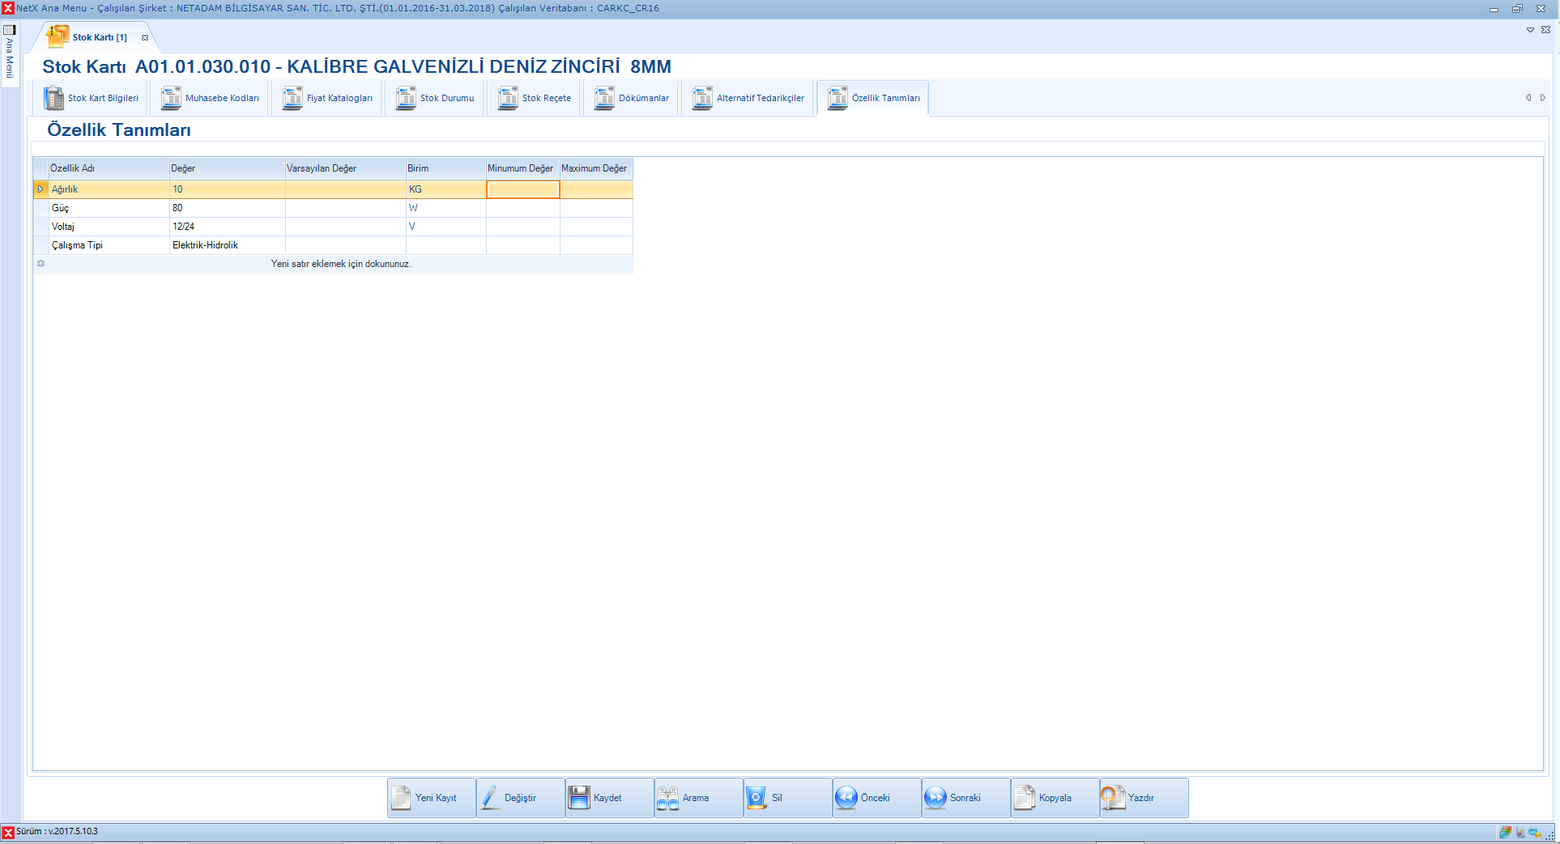1560x844 pixels.
Task: Open the Fiyat Katalogları tab
Action: click(329, 98)
